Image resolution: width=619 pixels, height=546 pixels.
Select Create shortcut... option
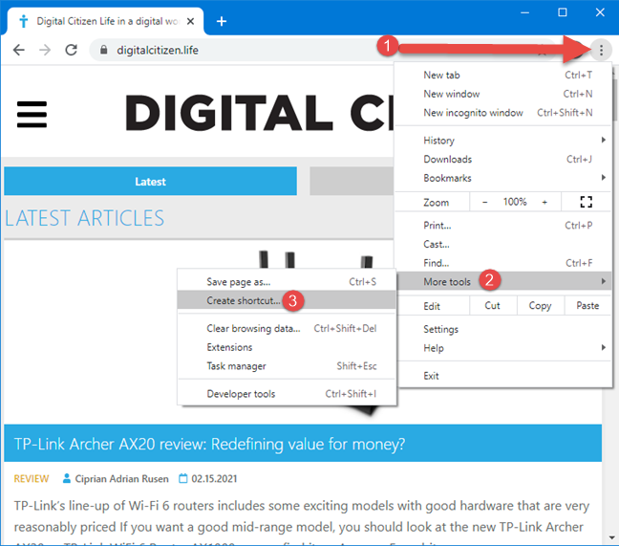coord(287,300)
